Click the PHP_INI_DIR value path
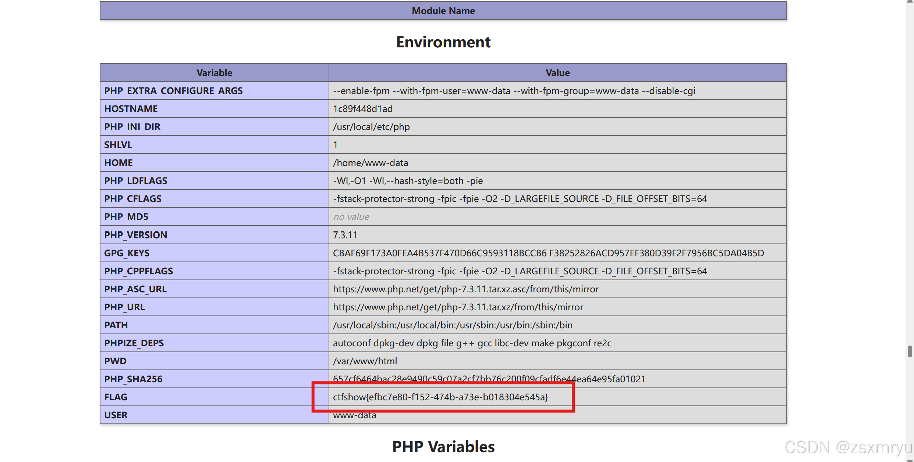The height and width of the screenshot is (462, 914). coord(371,127)
